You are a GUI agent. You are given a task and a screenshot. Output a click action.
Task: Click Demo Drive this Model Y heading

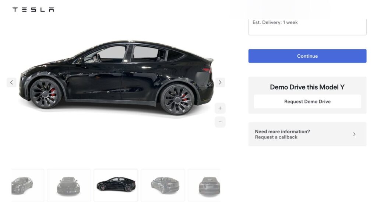tap(307, 87)
